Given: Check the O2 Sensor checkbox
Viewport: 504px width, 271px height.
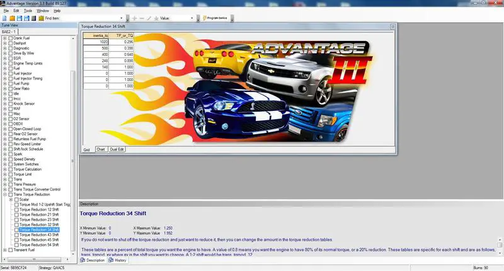Looking at the screenshot, I should (10, 118).
